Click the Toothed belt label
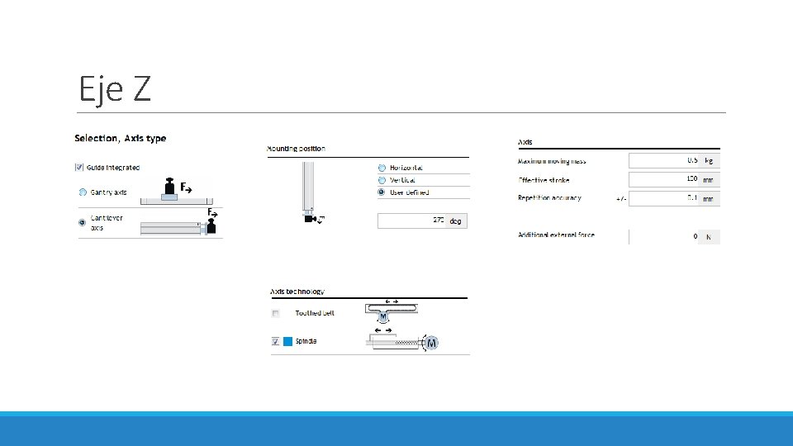Viewport: 793px width, 446px height. [315, 313]
